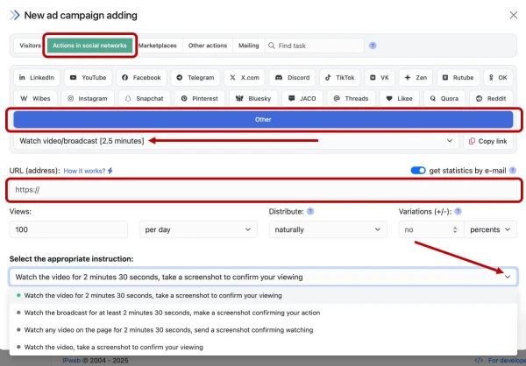The width and height of the screenshot is (526, 366).
Task: Click the Copy link button
Action: coord(487,141)
